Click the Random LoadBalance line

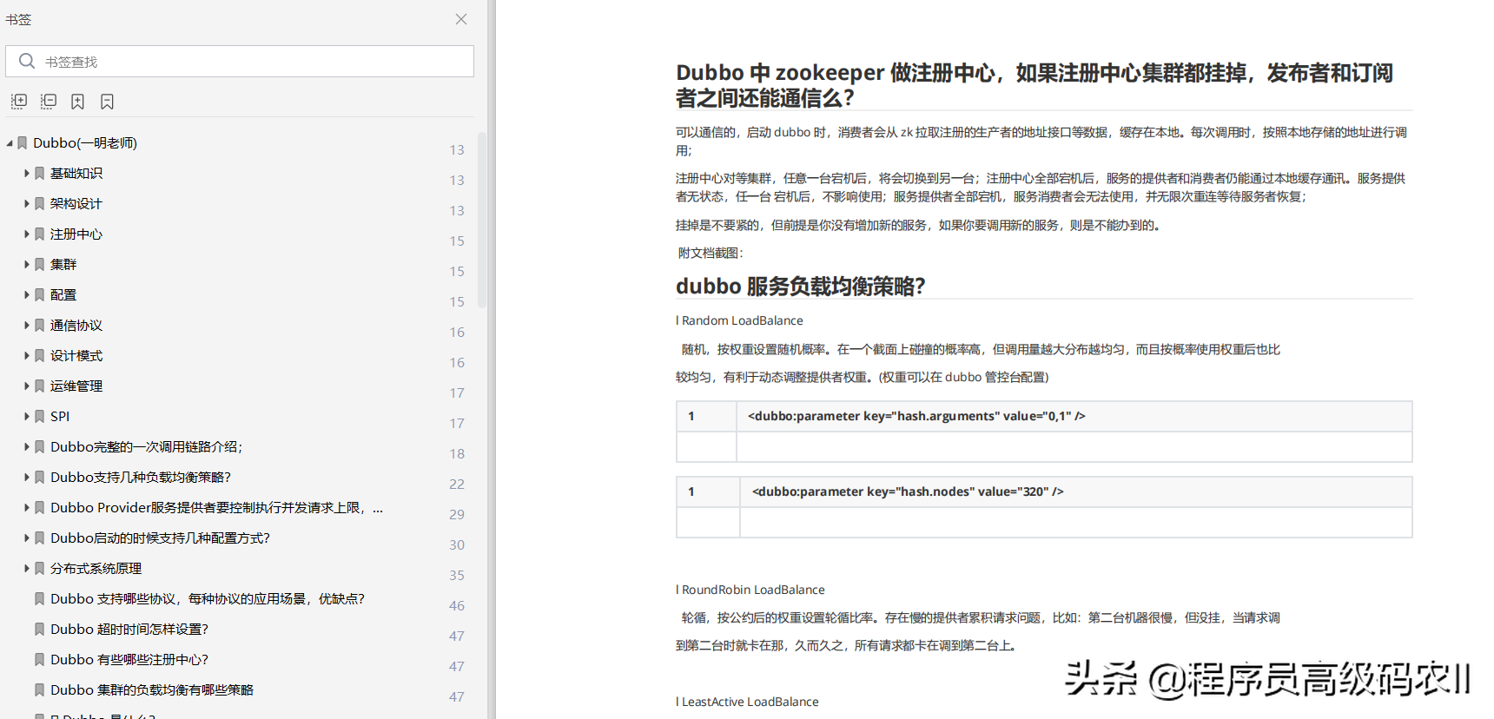pyautogui.click(x=739, y=321)
